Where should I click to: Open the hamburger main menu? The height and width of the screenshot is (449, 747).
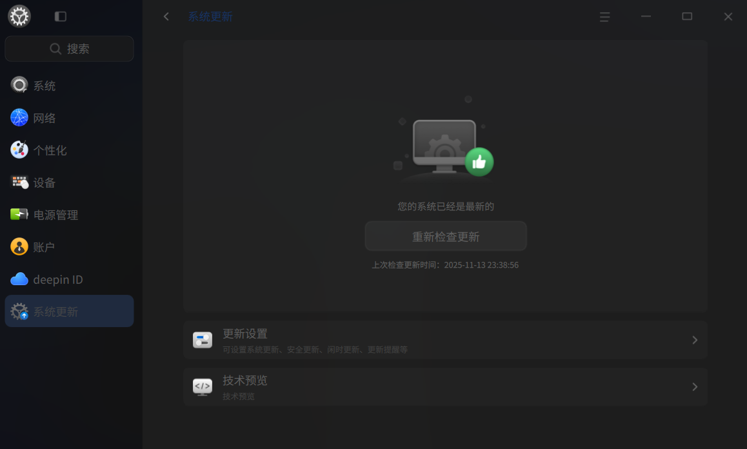pos(604,17)
